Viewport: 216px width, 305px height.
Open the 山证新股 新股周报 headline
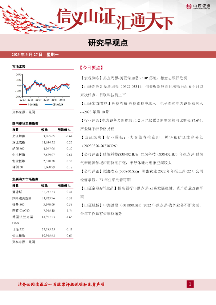pos(142,91)
